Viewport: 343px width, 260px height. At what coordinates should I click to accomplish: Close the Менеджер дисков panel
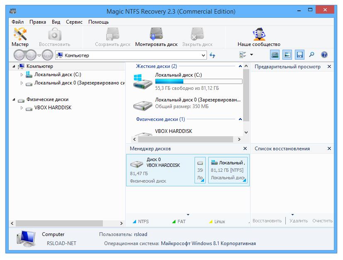click(x=245, y=149)
